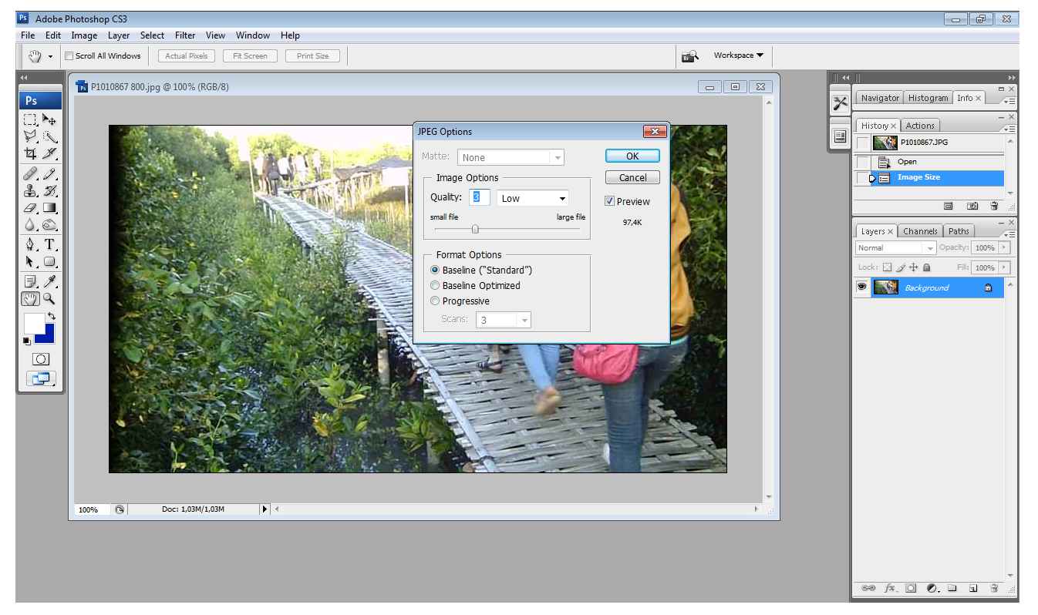Open the Opacity slider arrow
This screenshot has height=615, width=1038.
click(1003, 247)
